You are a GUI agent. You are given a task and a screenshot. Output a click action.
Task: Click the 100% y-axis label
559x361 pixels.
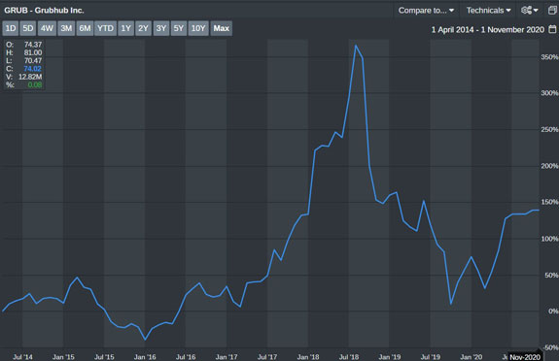[549, 239]
